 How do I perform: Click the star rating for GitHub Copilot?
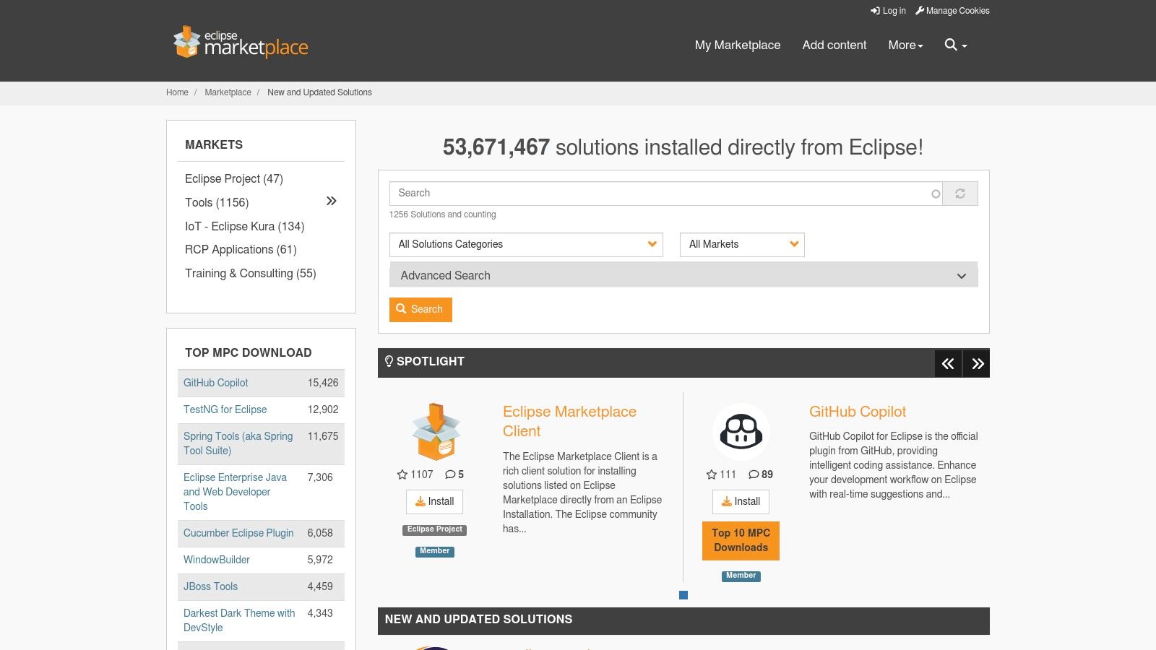(712, 474)
